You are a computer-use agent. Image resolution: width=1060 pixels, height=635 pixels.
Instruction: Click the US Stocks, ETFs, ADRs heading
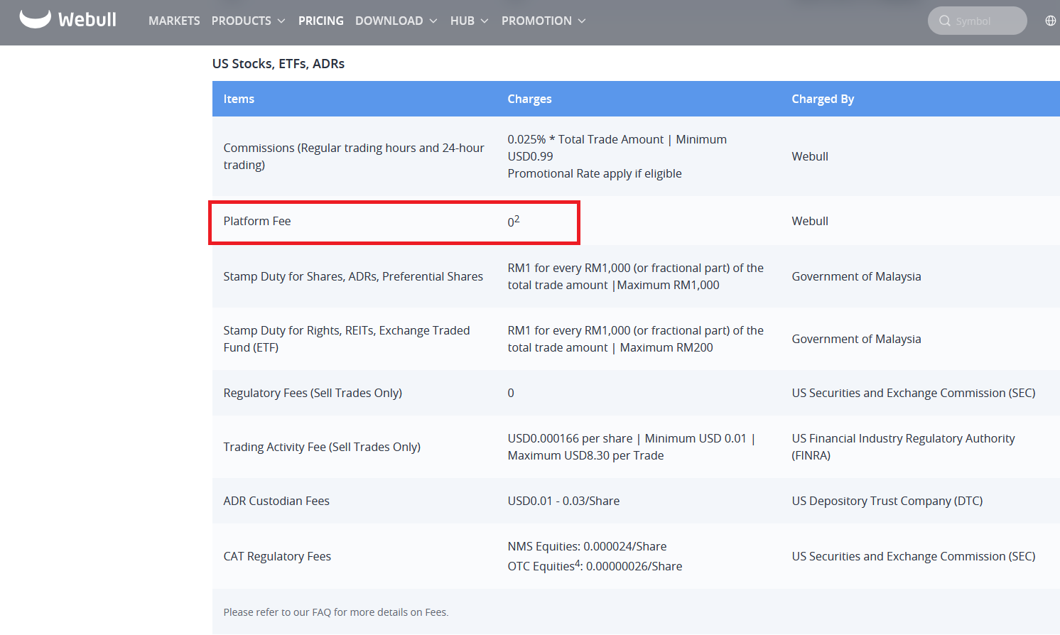coord(278,64)
